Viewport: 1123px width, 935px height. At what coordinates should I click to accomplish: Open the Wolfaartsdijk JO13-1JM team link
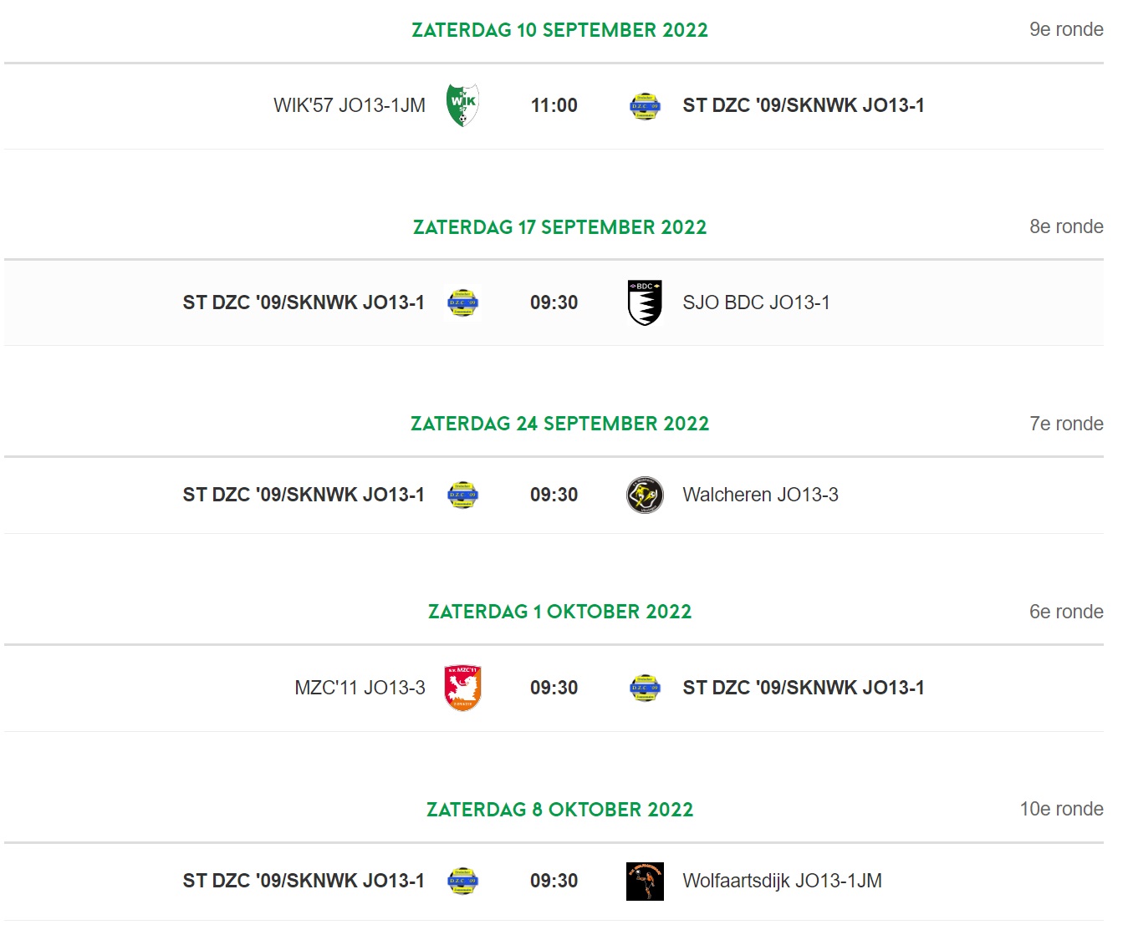click(782, 881)
